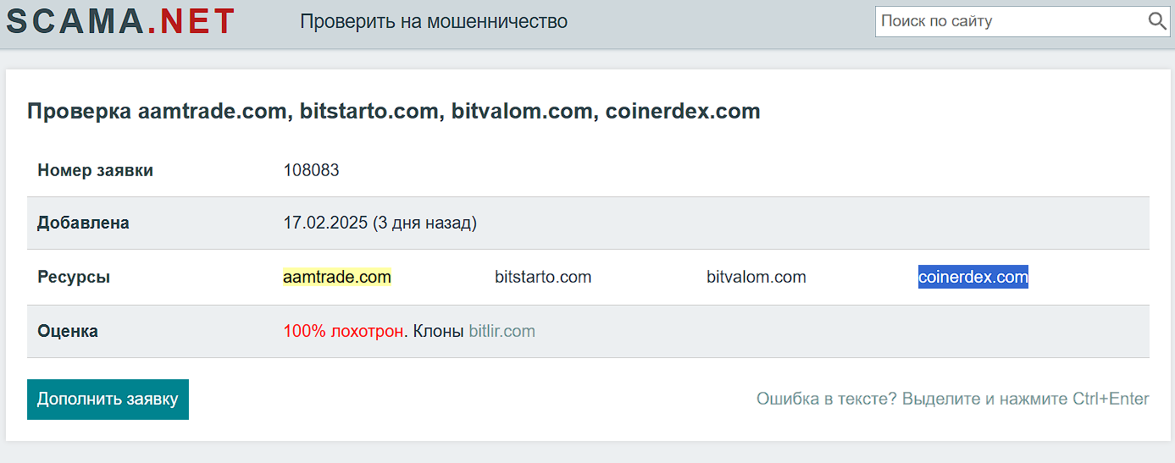
Task: Click the bitvalom.com resource entry
Action: coord(756,277)
